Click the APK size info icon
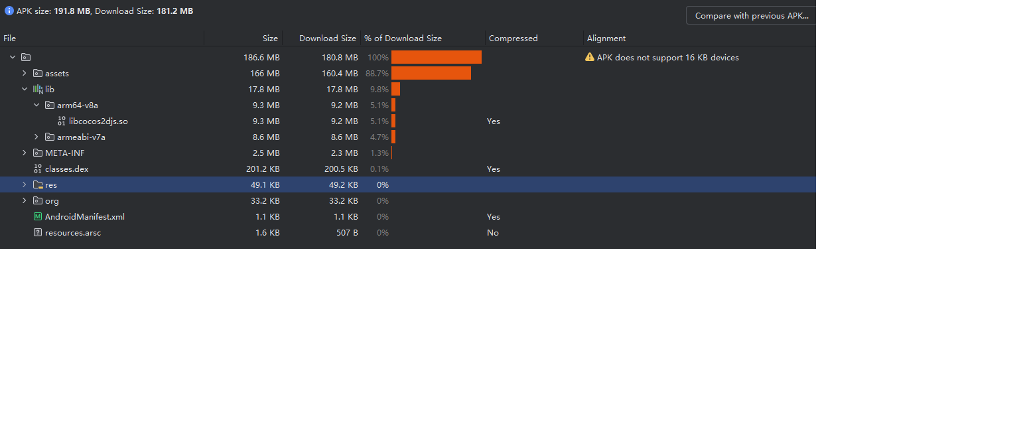 point(9,11)
